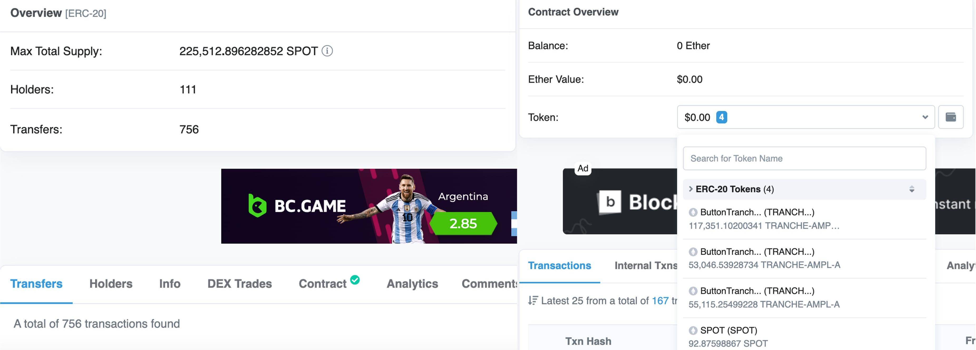Click the sort icon beside Latest 25
The width and height of the screenshot is (976, 350).
(x=533, y=301)
